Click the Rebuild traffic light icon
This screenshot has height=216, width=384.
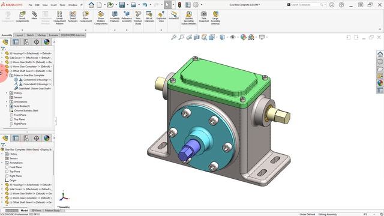coord(179,5)
